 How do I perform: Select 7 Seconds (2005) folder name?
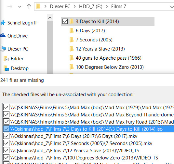94,40
